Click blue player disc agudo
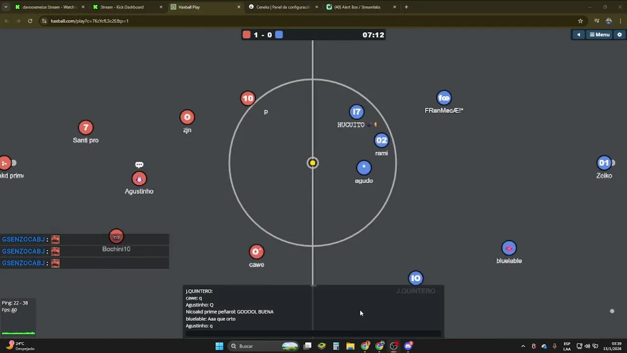Viewport: 627px width, 353px height. (364, 168)
